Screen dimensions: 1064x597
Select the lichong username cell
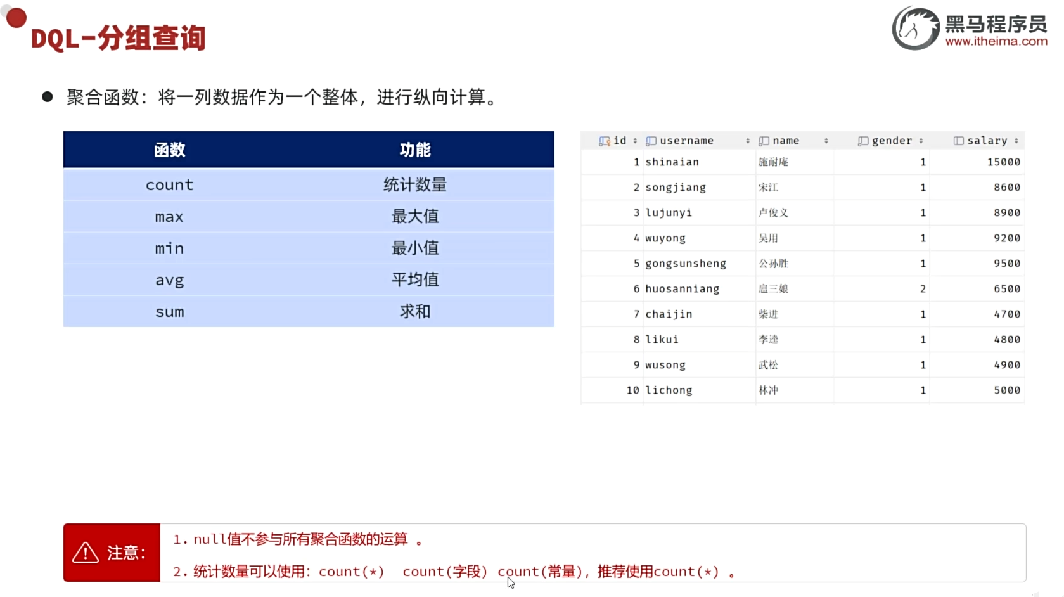point(698,390)
